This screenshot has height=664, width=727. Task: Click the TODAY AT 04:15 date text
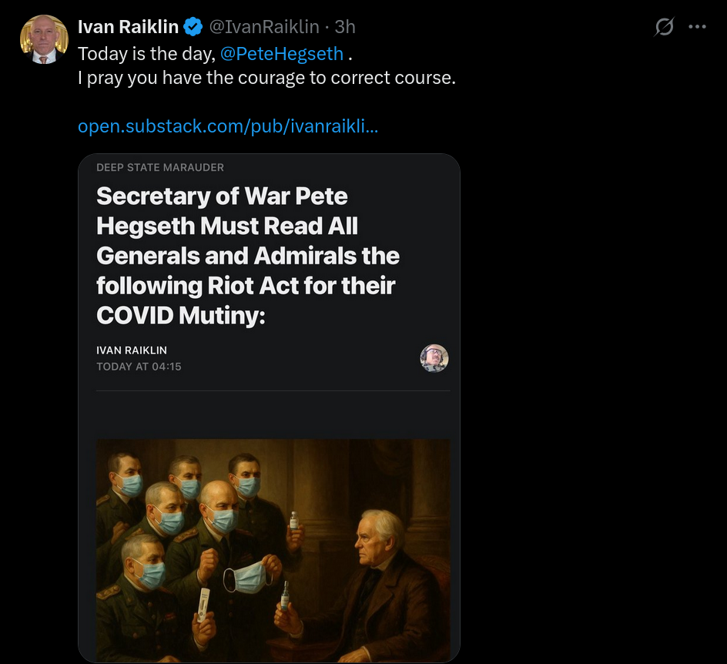139,367
